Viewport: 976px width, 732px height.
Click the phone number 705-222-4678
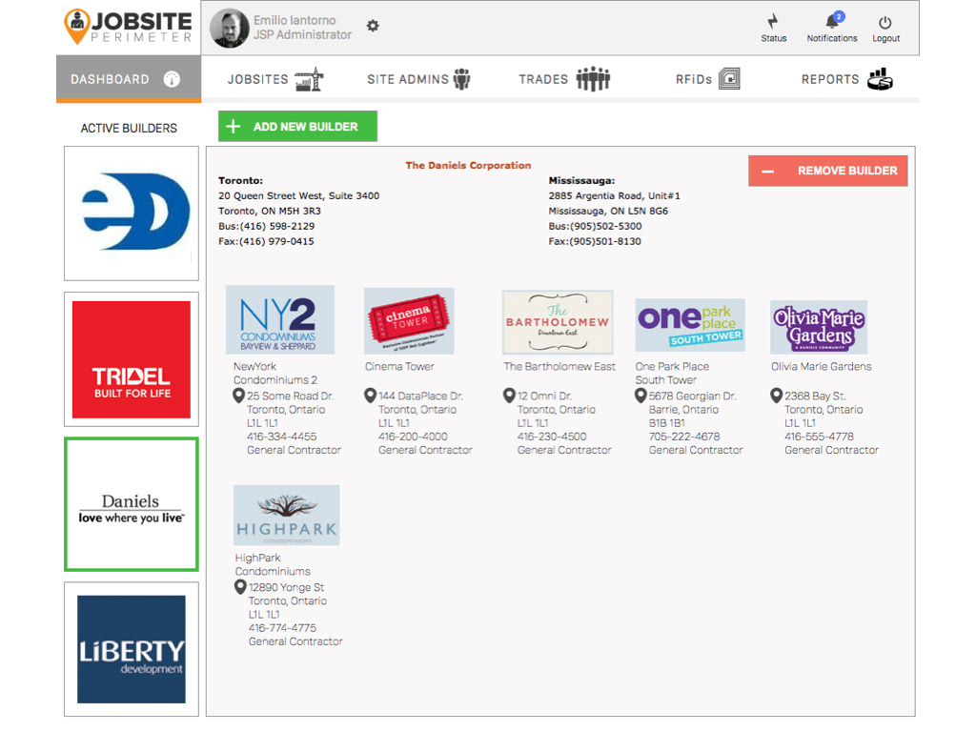pos(684,437)
